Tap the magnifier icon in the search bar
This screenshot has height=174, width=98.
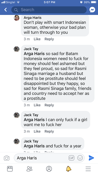point(16,10)
